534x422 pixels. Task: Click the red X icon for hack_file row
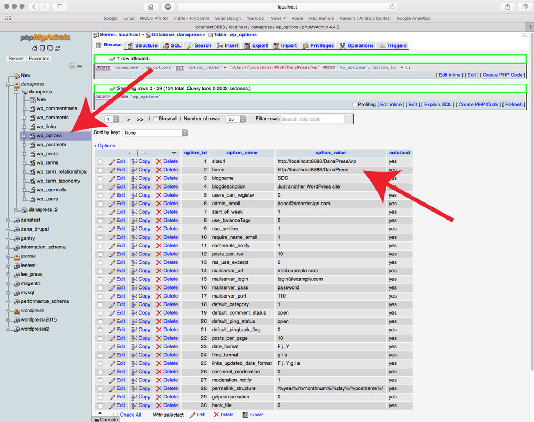click(x=159, y=405)
